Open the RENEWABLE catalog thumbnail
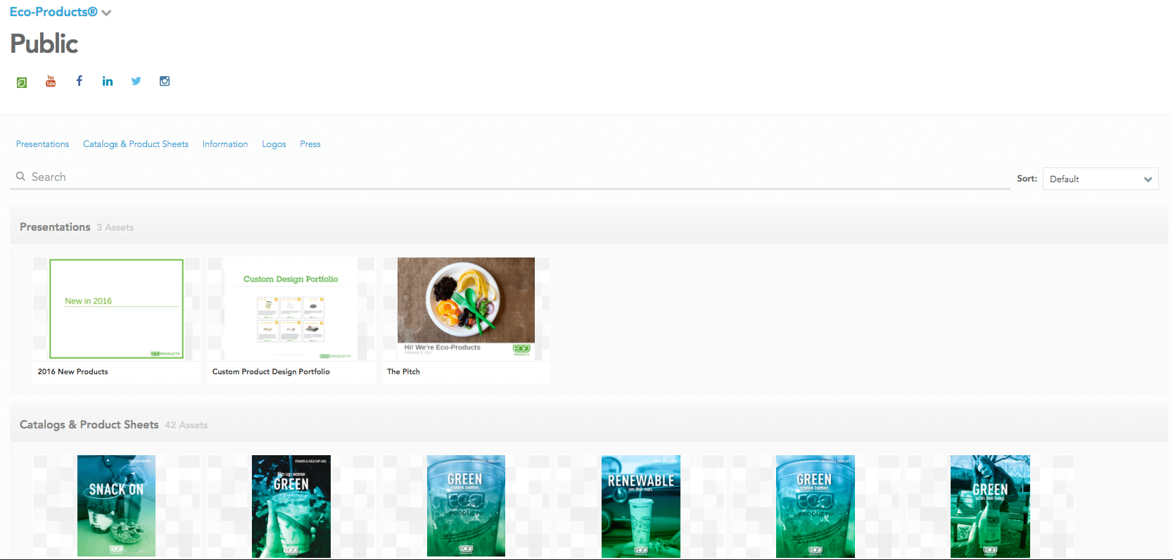The height and width of the screenshot is (560, 1173). tap(641, 507)
